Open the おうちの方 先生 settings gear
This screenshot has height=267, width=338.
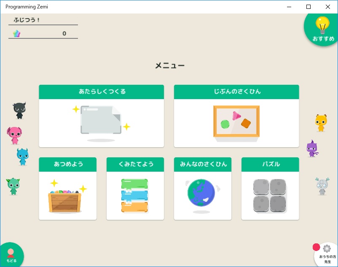point(327,254)
